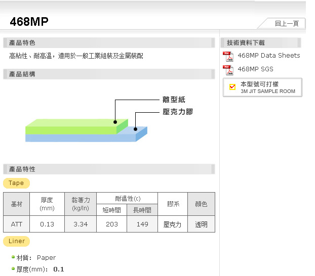Click the liner thickness value 0.1
Image resolution: width=315 pixels, height=276 pixels.
tap(59, 269)
